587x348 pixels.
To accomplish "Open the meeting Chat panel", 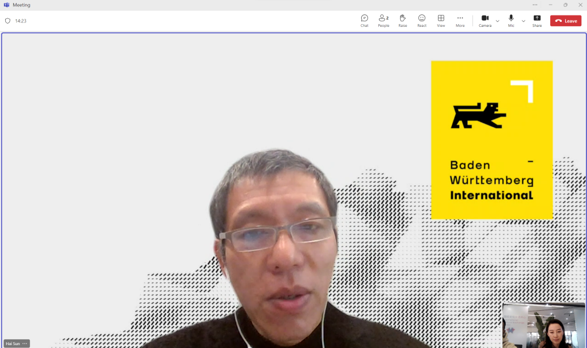I will tap(364, 21).
